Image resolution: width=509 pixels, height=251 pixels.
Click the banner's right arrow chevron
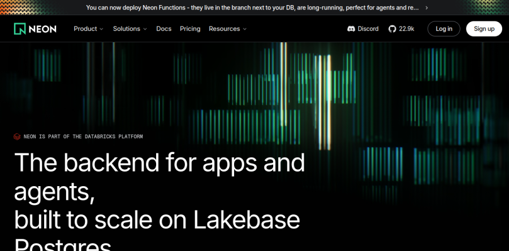[426, 7]
